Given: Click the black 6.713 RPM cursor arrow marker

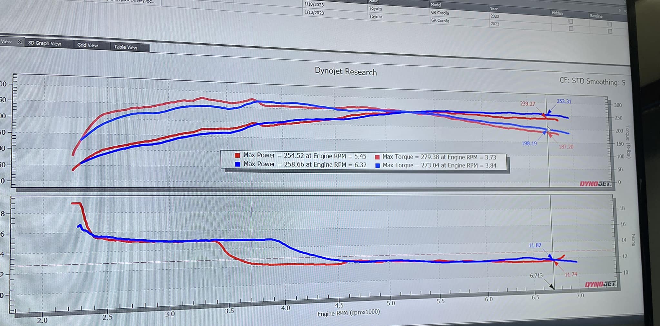Looking at the screenshot, I should 551,286.
